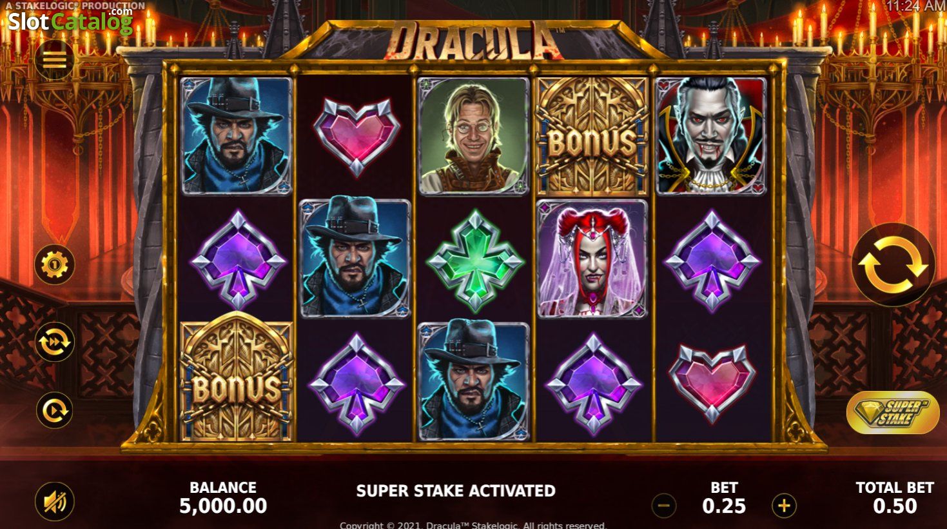Spin the reels with the circular arrows button
The height and width of the screenshot is (529, 947).
(893, 264)
